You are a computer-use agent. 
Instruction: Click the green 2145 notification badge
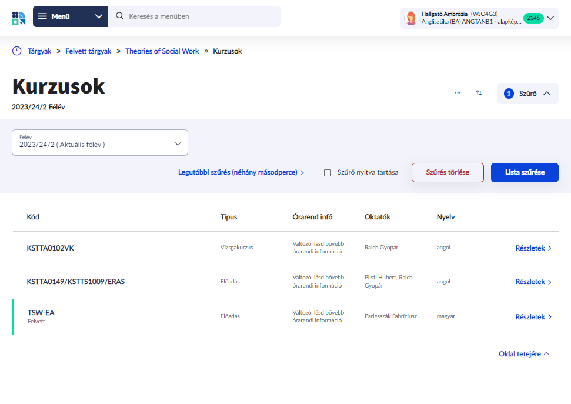tap(534, 18)
